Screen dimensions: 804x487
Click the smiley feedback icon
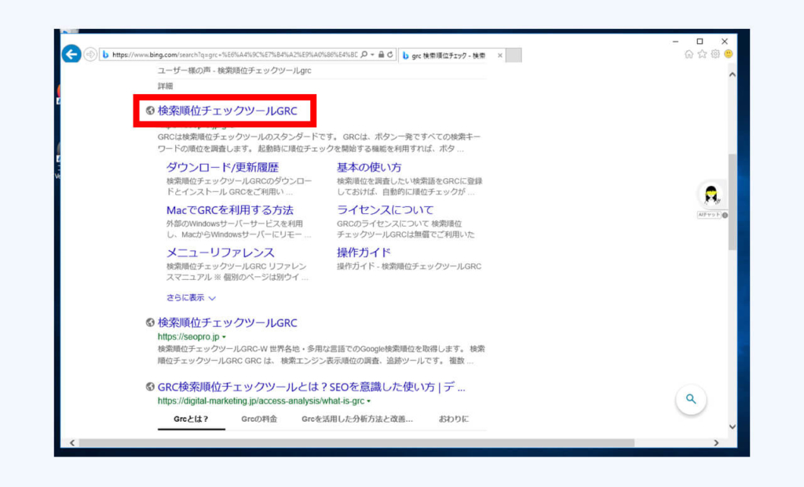coord(728,54)
